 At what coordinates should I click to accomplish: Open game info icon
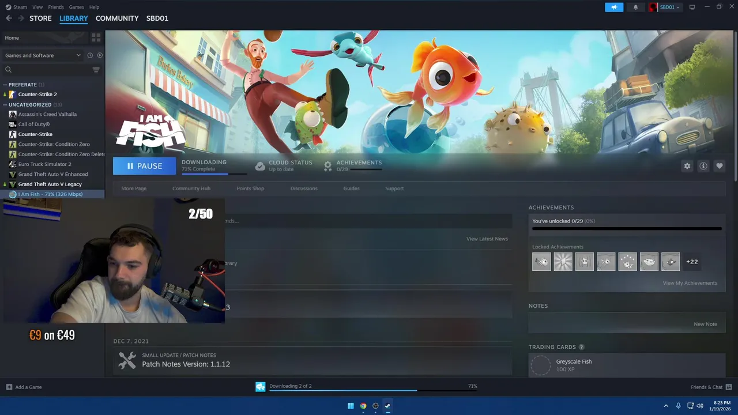[703, 166]
